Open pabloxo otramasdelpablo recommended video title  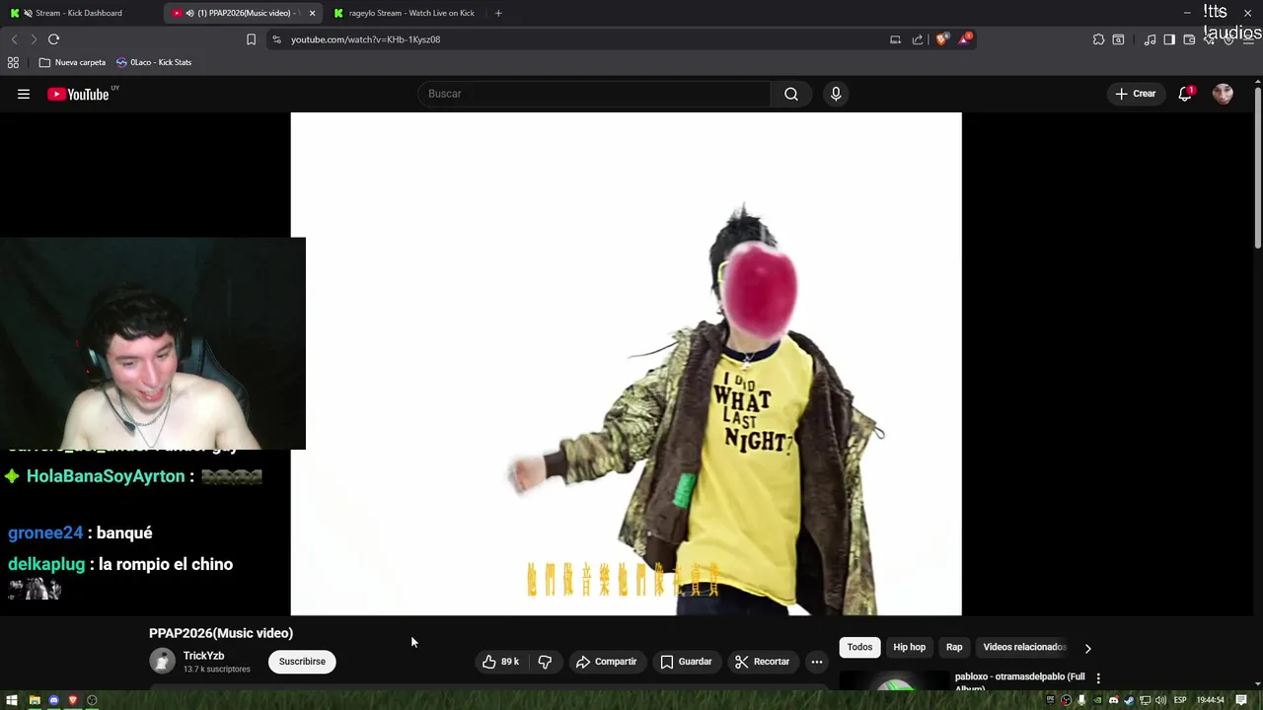pyautogui.click(x=1019, y=680)
